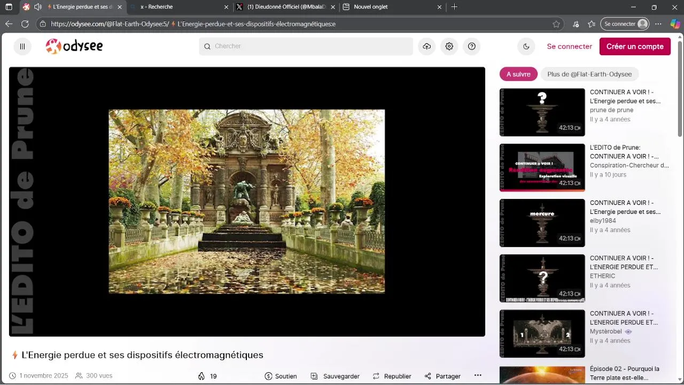Click 'Créer un compte' button

[x=635, y=47]
